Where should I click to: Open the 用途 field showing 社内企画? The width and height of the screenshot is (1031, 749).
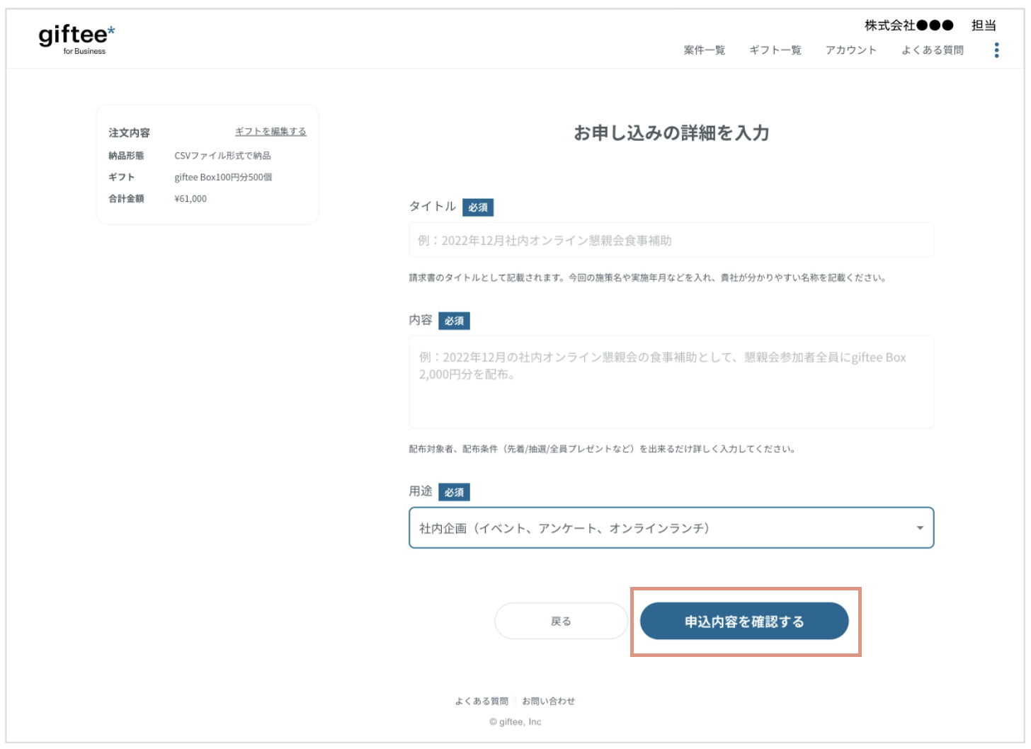click(x=659, y=528)
